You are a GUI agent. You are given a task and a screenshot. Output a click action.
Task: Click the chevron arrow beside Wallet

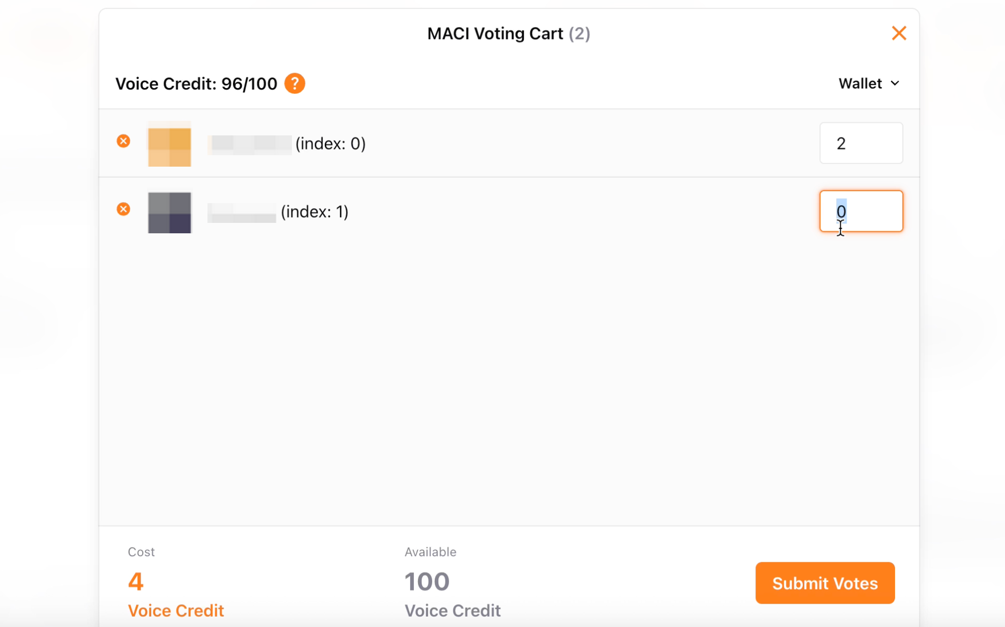(x=895, y=83)
